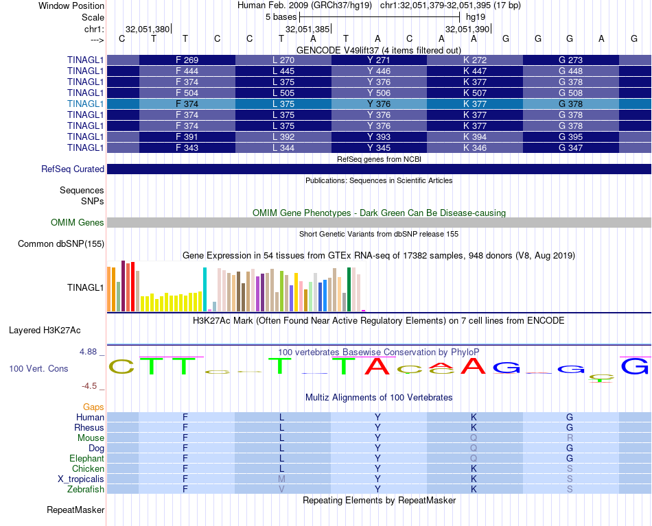Click the -4.5 lower conservation score value
This screenshot has height=526, width=652.
pos(89,386)
